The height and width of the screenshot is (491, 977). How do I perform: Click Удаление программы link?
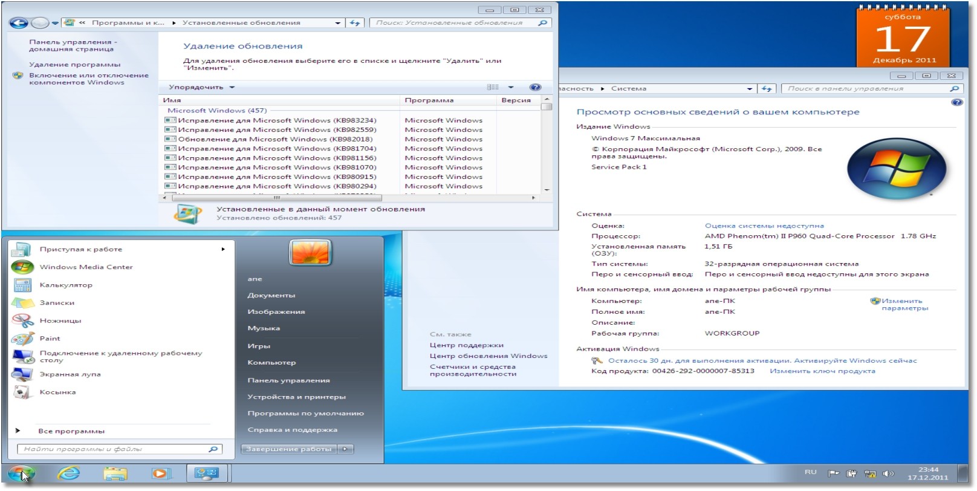tap(74, 64)
